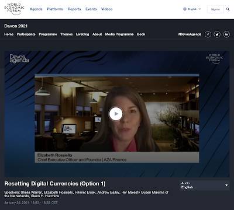Switch to the Participants tab

pos(26,34)
